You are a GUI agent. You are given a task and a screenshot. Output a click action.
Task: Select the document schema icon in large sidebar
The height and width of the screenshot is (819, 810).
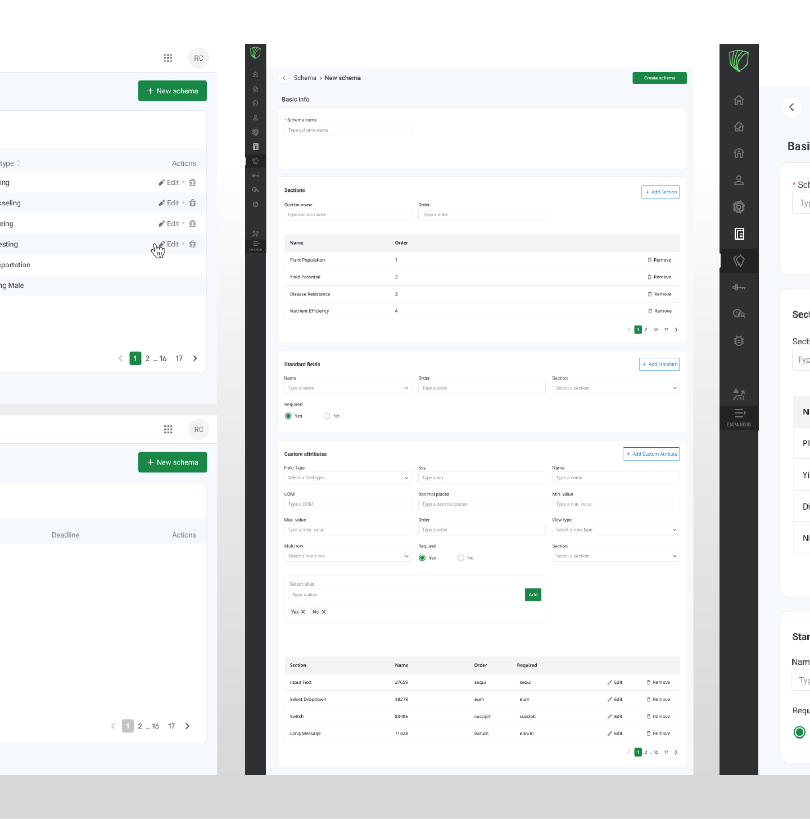pyautogui.click(x=739, y=234)
